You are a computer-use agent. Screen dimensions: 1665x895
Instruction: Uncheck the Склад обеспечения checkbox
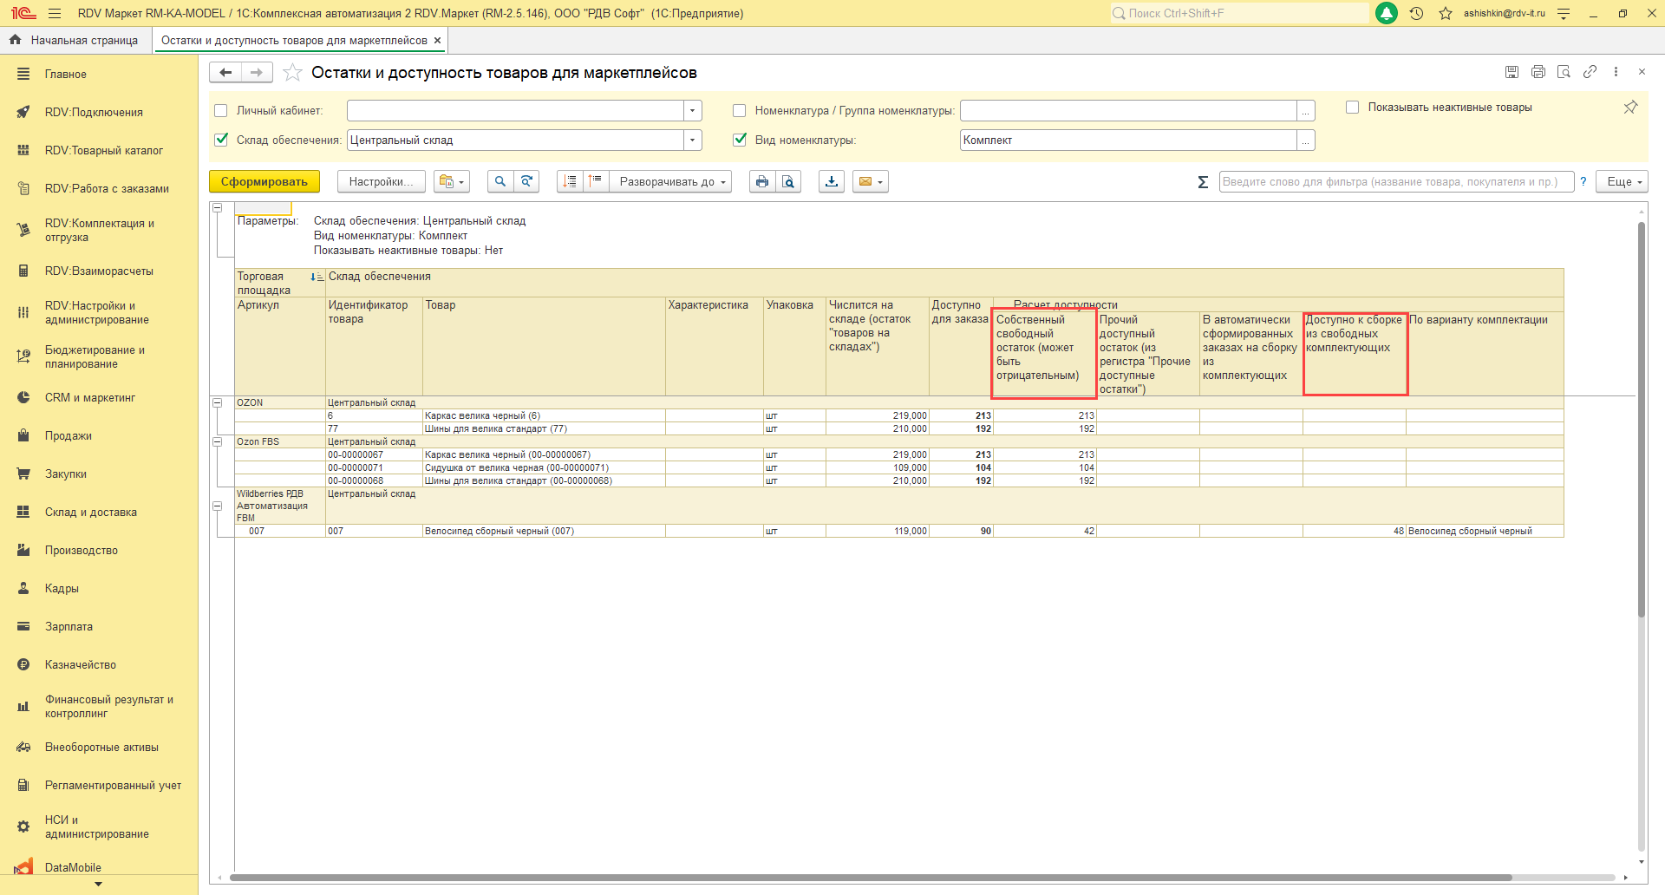[x=221, y=140]
